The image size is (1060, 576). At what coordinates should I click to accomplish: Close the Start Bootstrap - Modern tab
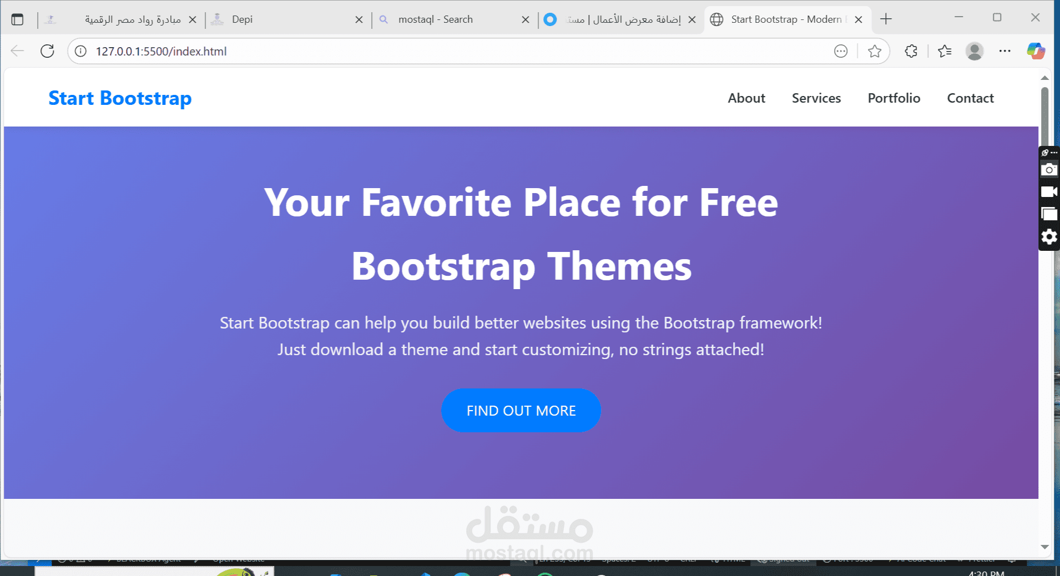tap(859, 19)
